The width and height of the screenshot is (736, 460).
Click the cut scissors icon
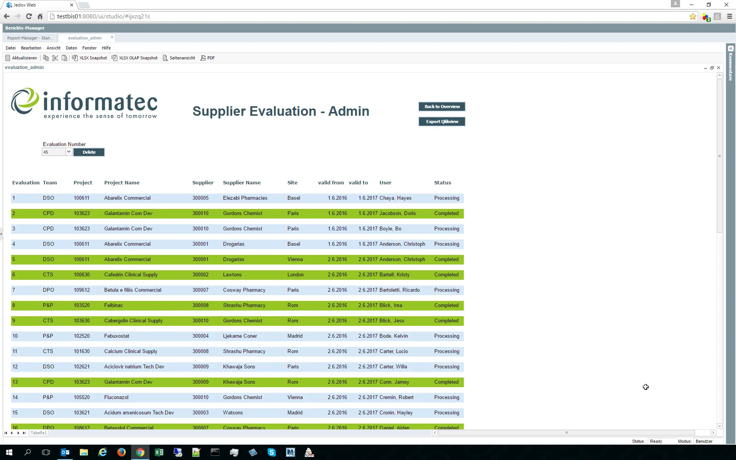point(55,58)
